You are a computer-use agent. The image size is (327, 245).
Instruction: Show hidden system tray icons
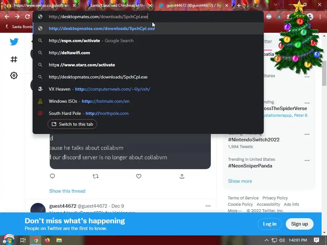point(267,240)
